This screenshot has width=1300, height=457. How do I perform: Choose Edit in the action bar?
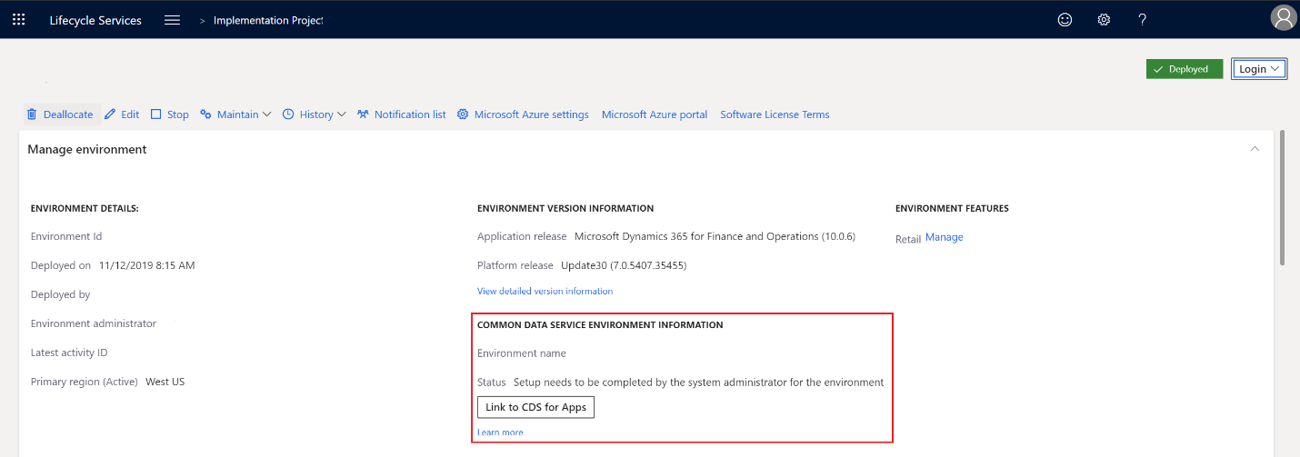(122, 114)
